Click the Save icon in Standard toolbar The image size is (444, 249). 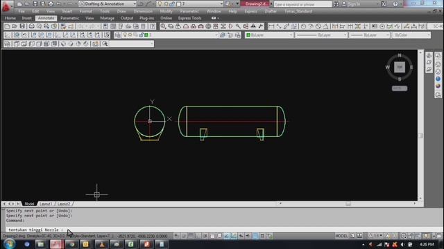click(x=22, y=26)
